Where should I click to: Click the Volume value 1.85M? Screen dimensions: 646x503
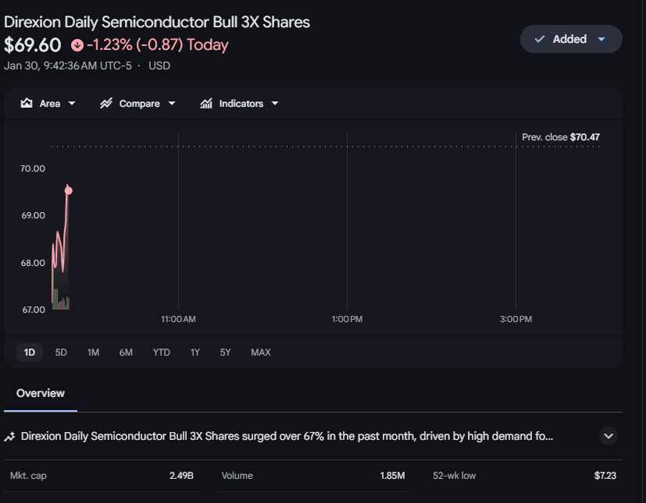pyautogui.click(x=392, y=476)
